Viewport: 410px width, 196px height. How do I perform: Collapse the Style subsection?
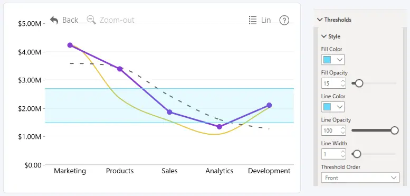[x=324, y=36]
